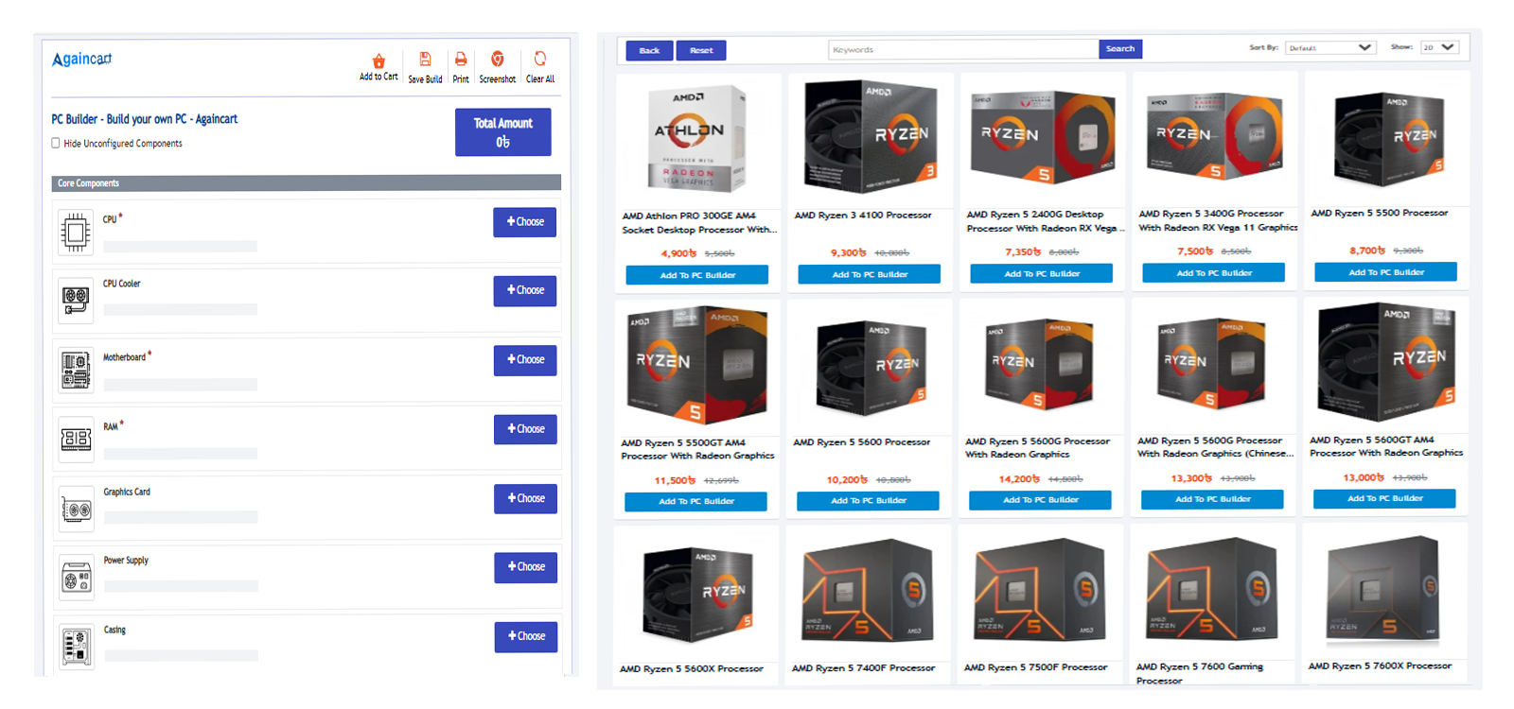The height and width of the screenshot is (709, 1514).
Task: Choose a CPU Cooler component
Action: coord(525,291)
